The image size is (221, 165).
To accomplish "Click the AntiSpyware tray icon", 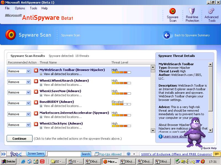I will coord(203,161).
